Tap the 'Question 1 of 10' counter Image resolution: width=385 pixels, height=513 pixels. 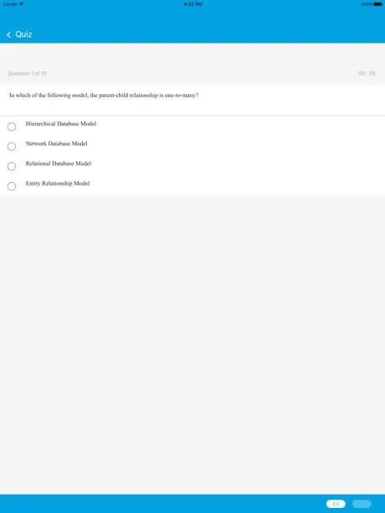27,74
